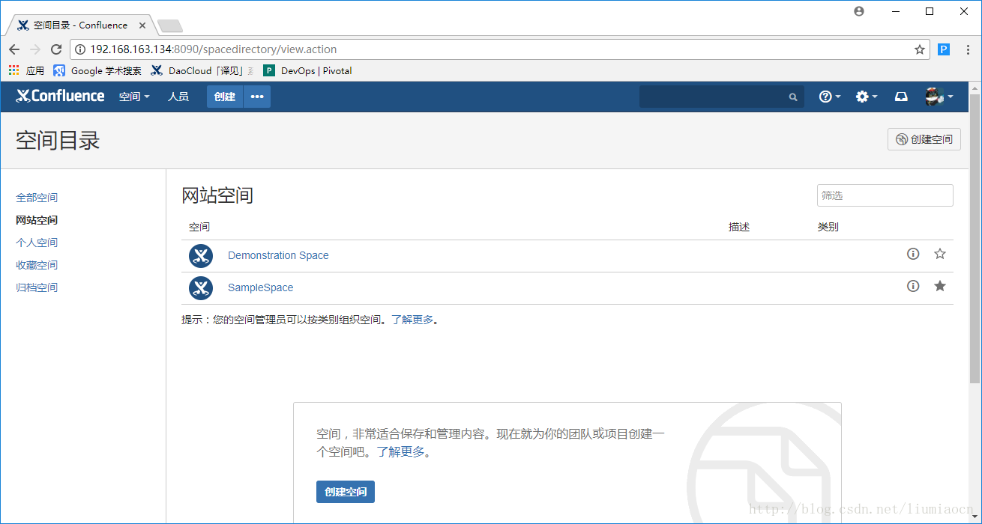Favorite Demonstration Space with the star
This screenshot has width=982, height=524.
tap(940, 254)
